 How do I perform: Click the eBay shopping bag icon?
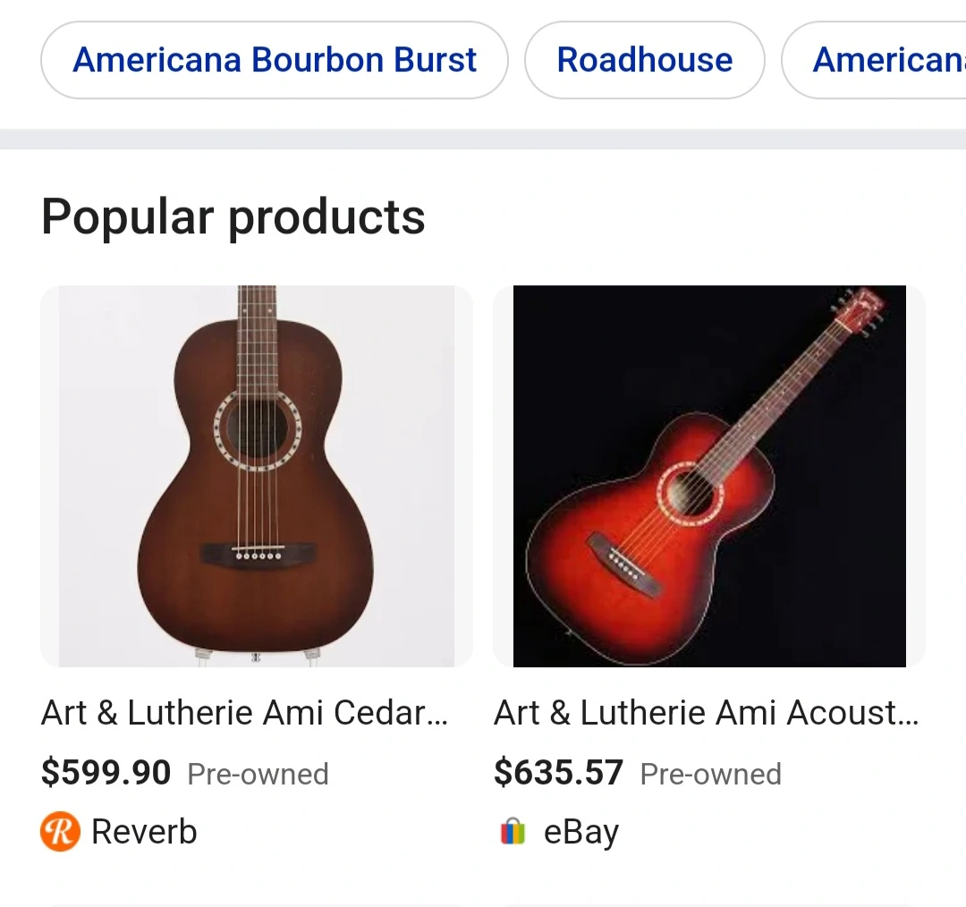[513, 831]
